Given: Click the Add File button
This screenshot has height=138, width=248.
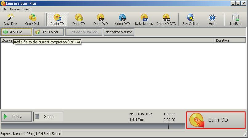Looking at the screenshot, I should click(17, 32).
